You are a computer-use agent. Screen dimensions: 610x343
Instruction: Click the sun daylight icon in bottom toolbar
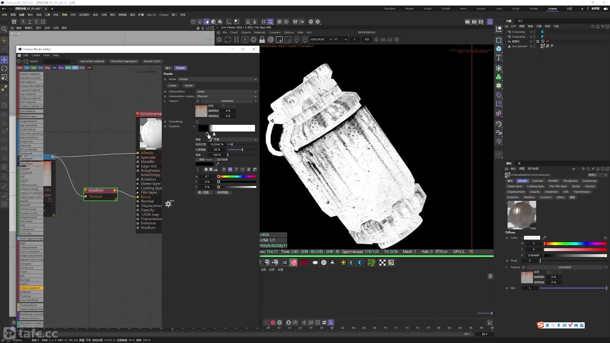coord(343,263)
